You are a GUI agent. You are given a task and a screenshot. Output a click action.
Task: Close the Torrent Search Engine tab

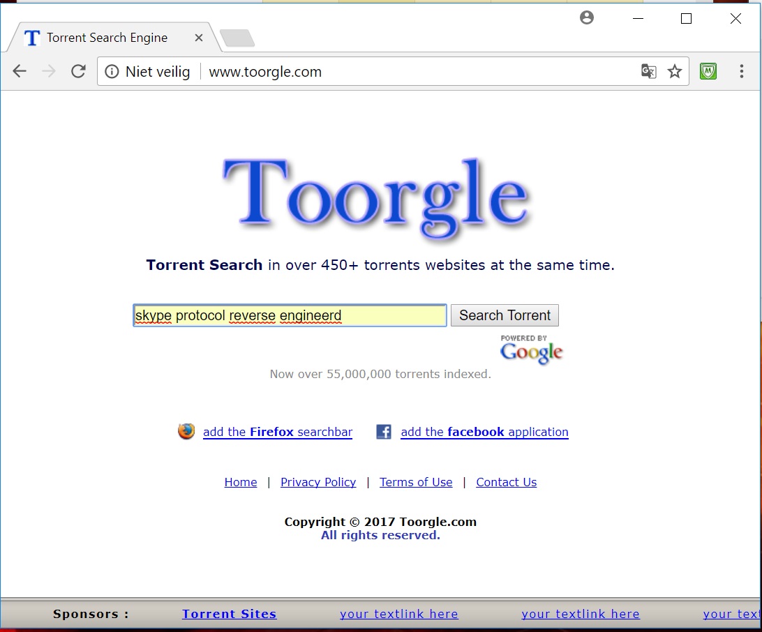[x=199, y=38]
